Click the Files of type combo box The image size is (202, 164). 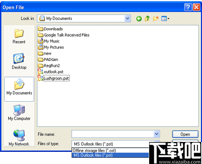(x=110, y=144)
